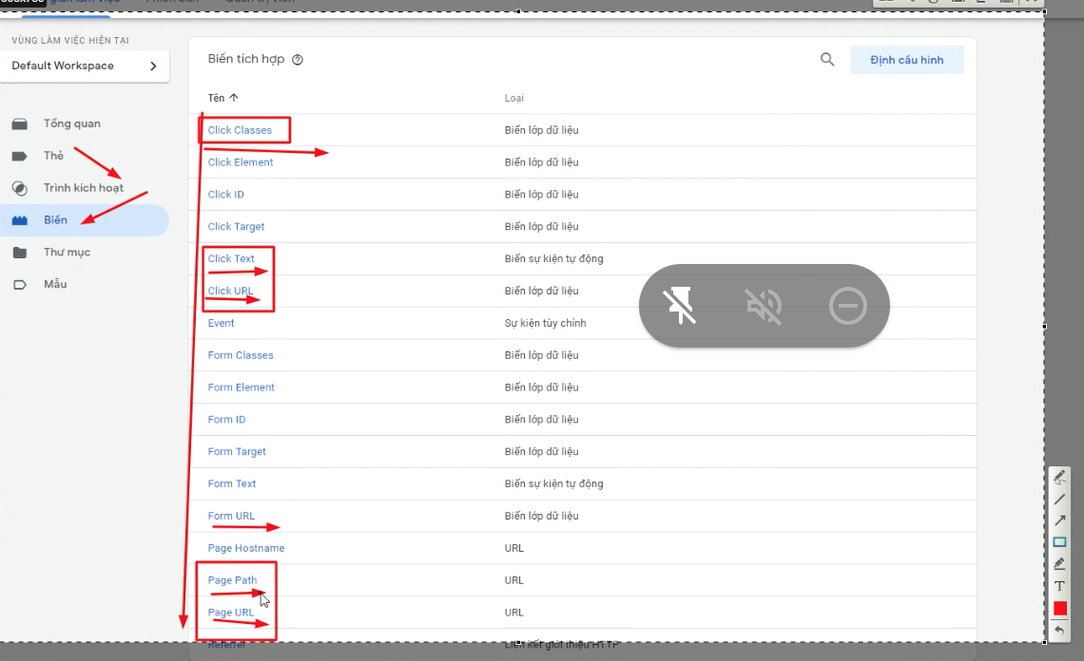Viewport: 1084px width, 661px height.
Task: Open the Click URL variable
Action: (230, 291)
